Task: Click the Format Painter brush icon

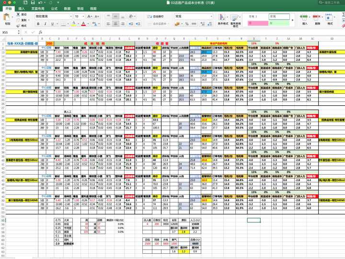Action: pyautogui.click(x=18, y=26)
